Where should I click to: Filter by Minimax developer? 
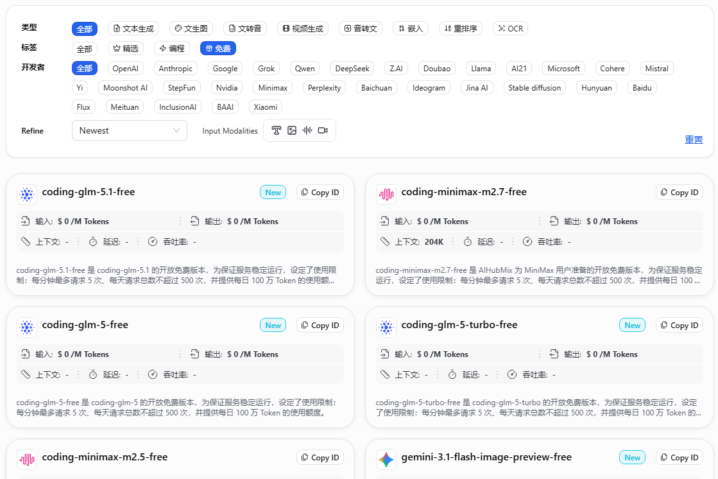coord(273,87)
